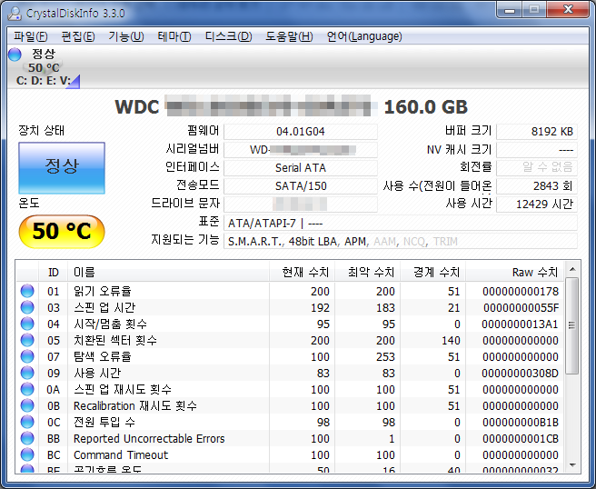Click the scrollbar down arrow in SMART list
Image resolution: width=596 pixels, height=489 pixels.
[x=572, y=465]
